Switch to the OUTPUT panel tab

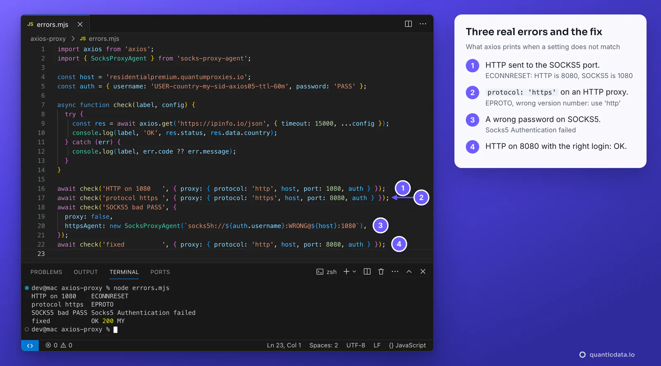pyautogui.click(x=86, y=272)
